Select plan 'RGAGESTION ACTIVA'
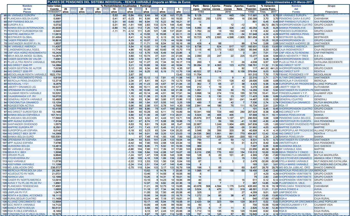 click(20, 106)
